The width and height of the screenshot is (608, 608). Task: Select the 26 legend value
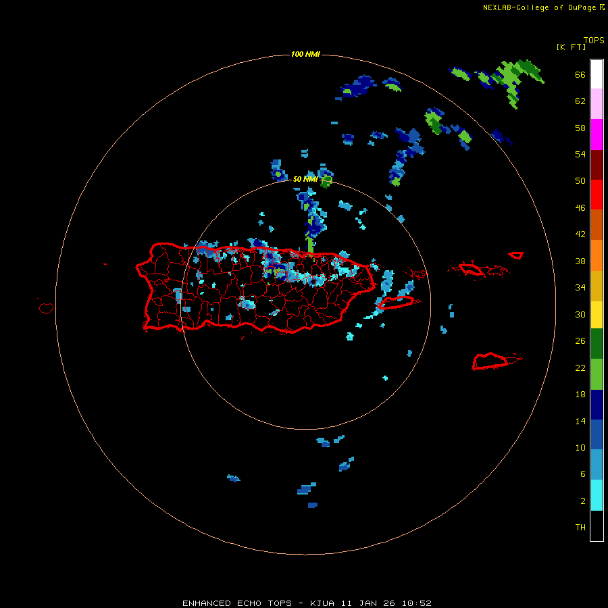coord(580,341)
